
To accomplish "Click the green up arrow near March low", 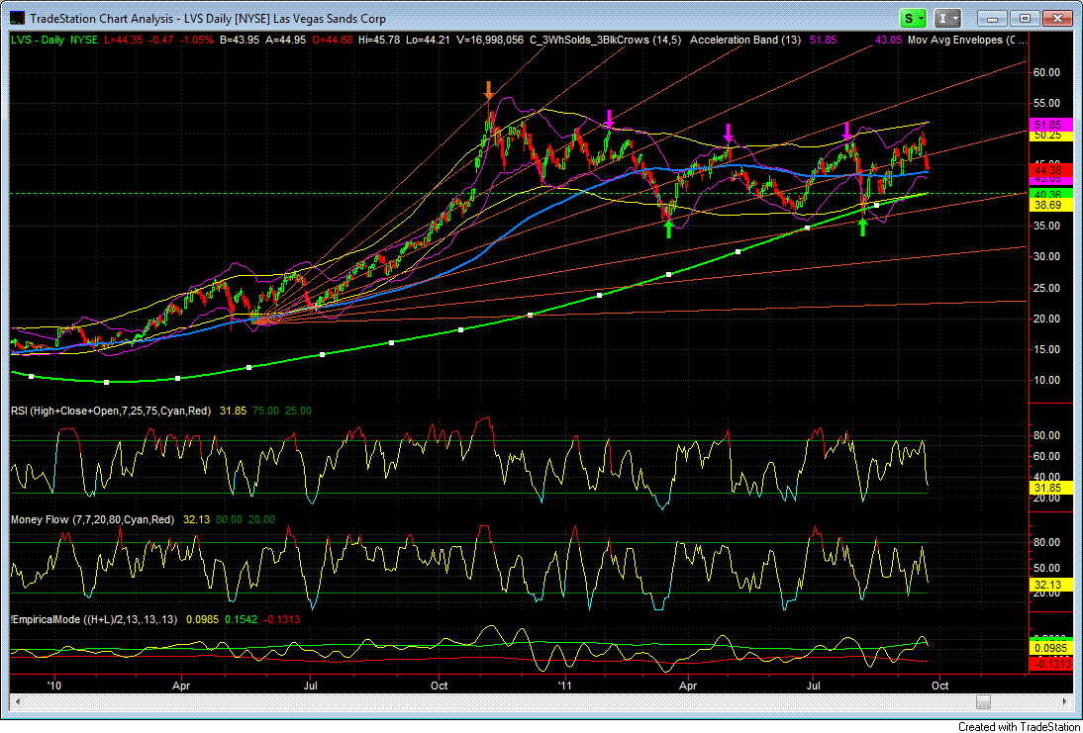I will tap(668, 229).
